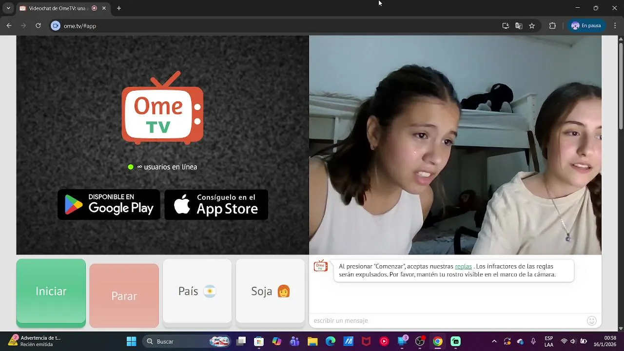Go back to the previous page
Screen dimensions: 624x351
tap(9, 26)
